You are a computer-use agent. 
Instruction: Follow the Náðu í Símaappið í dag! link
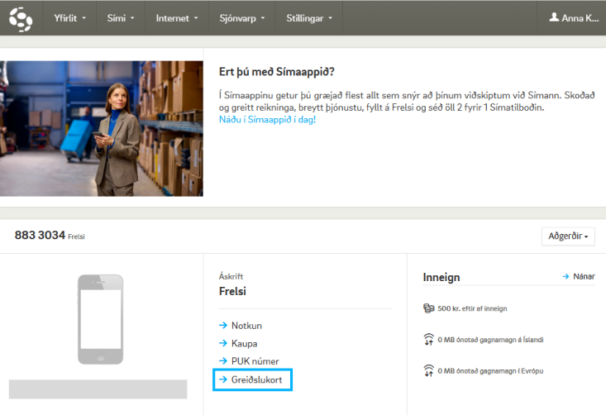coord(267,119)
